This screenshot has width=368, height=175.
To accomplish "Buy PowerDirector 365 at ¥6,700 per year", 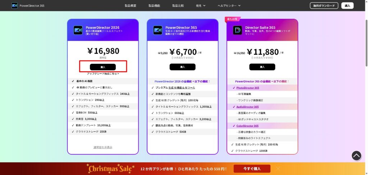I will coord(183,67).
